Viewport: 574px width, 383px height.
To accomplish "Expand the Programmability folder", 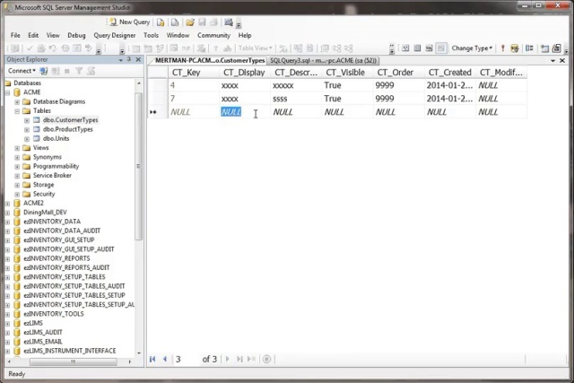I will click(17, 167).
